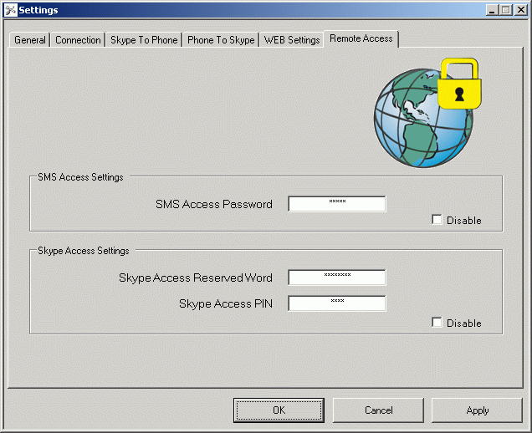Click the Skype Access Reserved Word field
Image resolution: width=532 pixels, height=433 pixels.
(336, 278)
